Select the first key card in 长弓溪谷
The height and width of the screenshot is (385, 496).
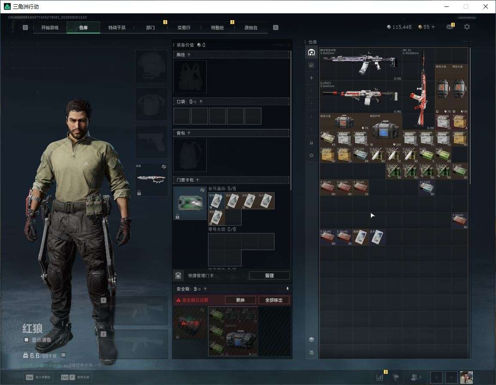click(x=216, y=201)
